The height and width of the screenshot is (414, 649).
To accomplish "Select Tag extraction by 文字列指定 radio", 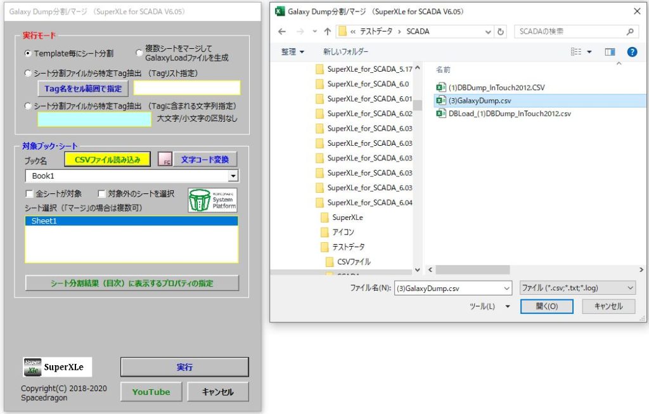I will [x=28, y=106].
